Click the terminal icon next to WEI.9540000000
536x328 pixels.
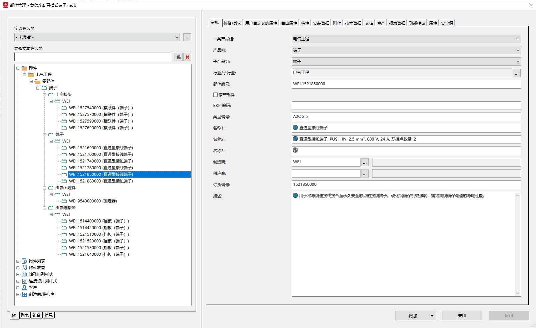[64, 201]
